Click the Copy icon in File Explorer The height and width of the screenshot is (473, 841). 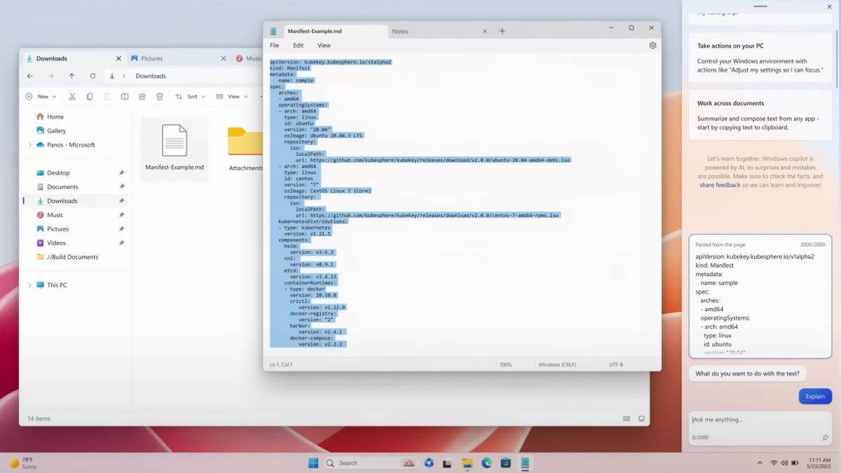tap(89, 96)
